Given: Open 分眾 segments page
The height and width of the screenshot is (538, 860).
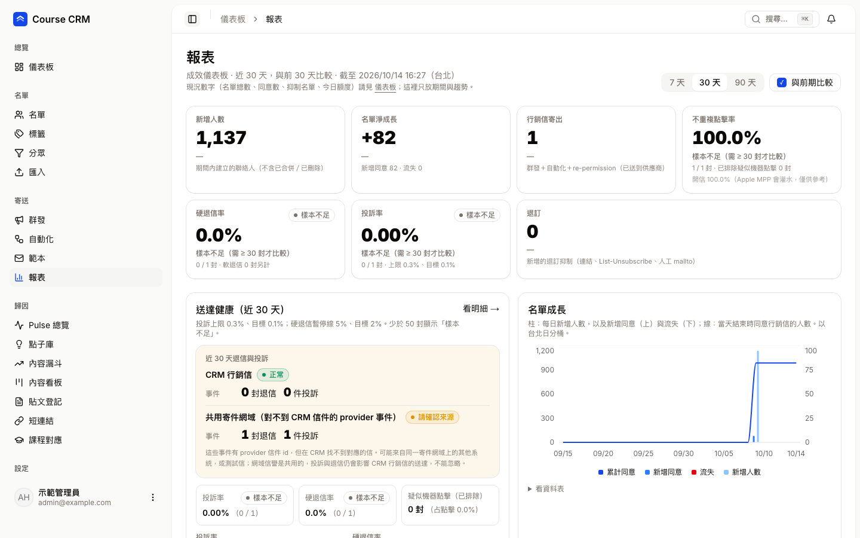Looking at the screenshot, I should (87, 153).
